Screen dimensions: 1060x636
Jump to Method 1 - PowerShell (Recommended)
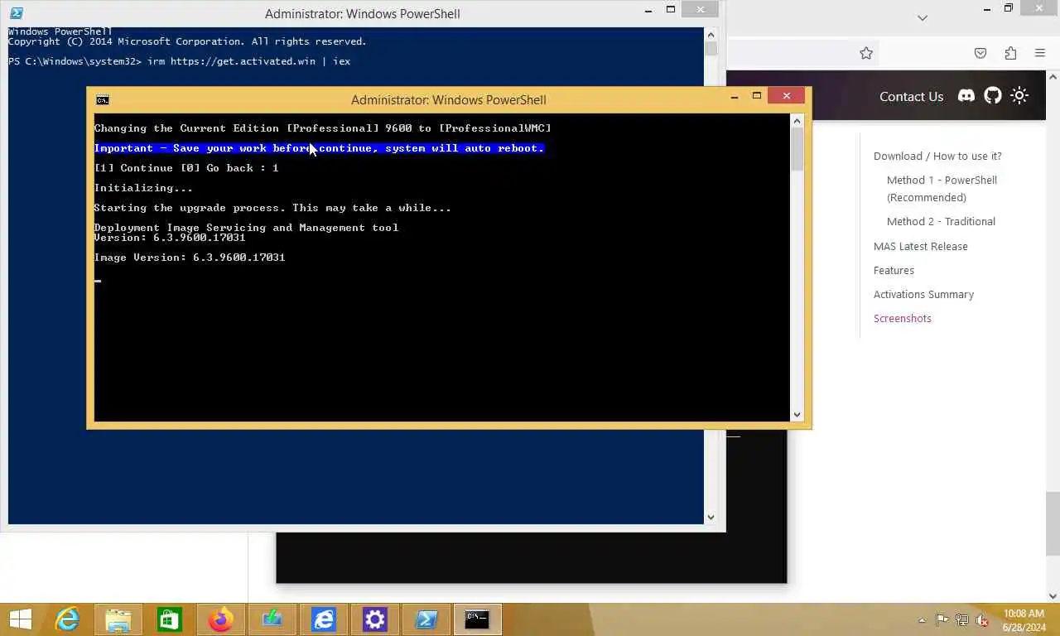[x=942, y=189]
